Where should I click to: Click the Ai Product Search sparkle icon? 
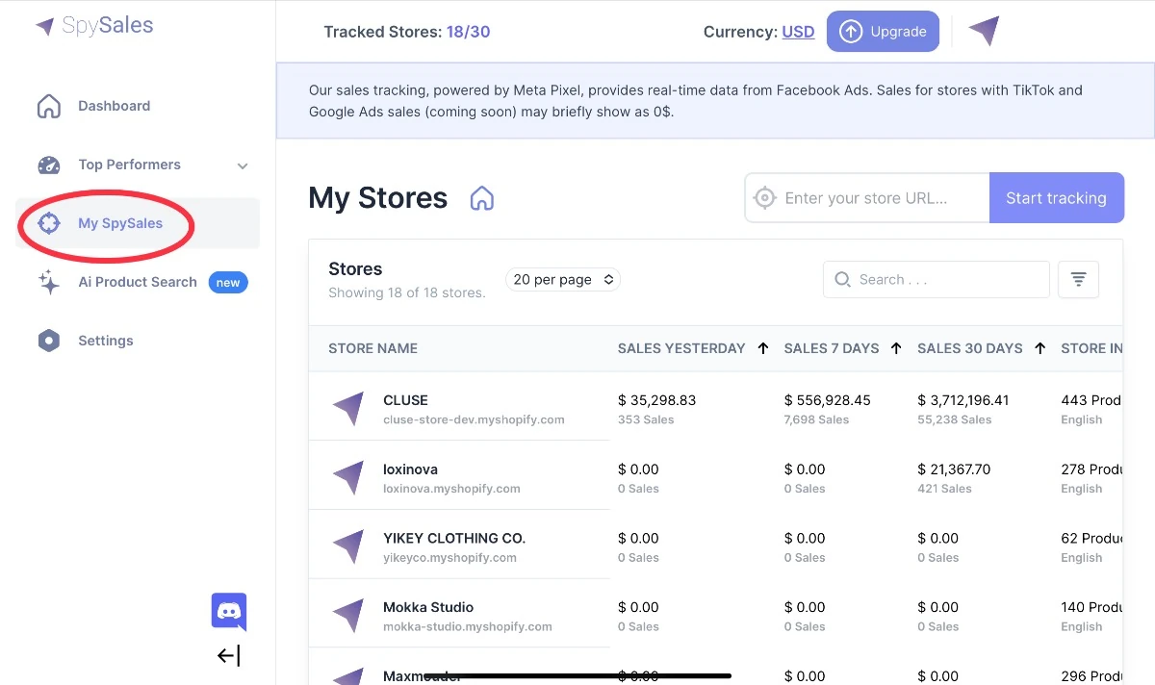(48, 282)
